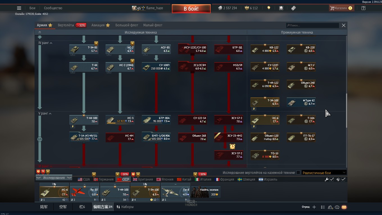
Task: Select premium Объект 120 card
Action: pyautogui.click(x=265, y=137)
